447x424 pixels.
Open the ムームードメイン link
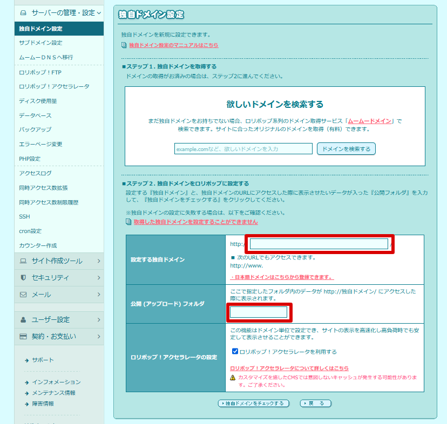click(x=370, y=121)
